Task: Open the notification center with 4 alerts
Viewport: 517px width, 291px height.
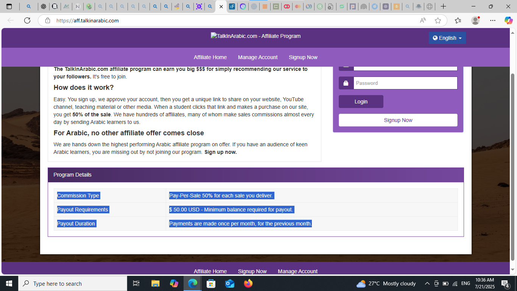Action: coord(505,283)
